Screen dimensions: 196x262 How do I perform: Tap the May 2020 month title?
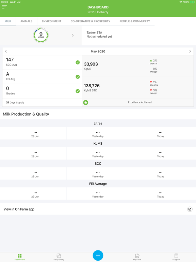[x=98, y=51]
